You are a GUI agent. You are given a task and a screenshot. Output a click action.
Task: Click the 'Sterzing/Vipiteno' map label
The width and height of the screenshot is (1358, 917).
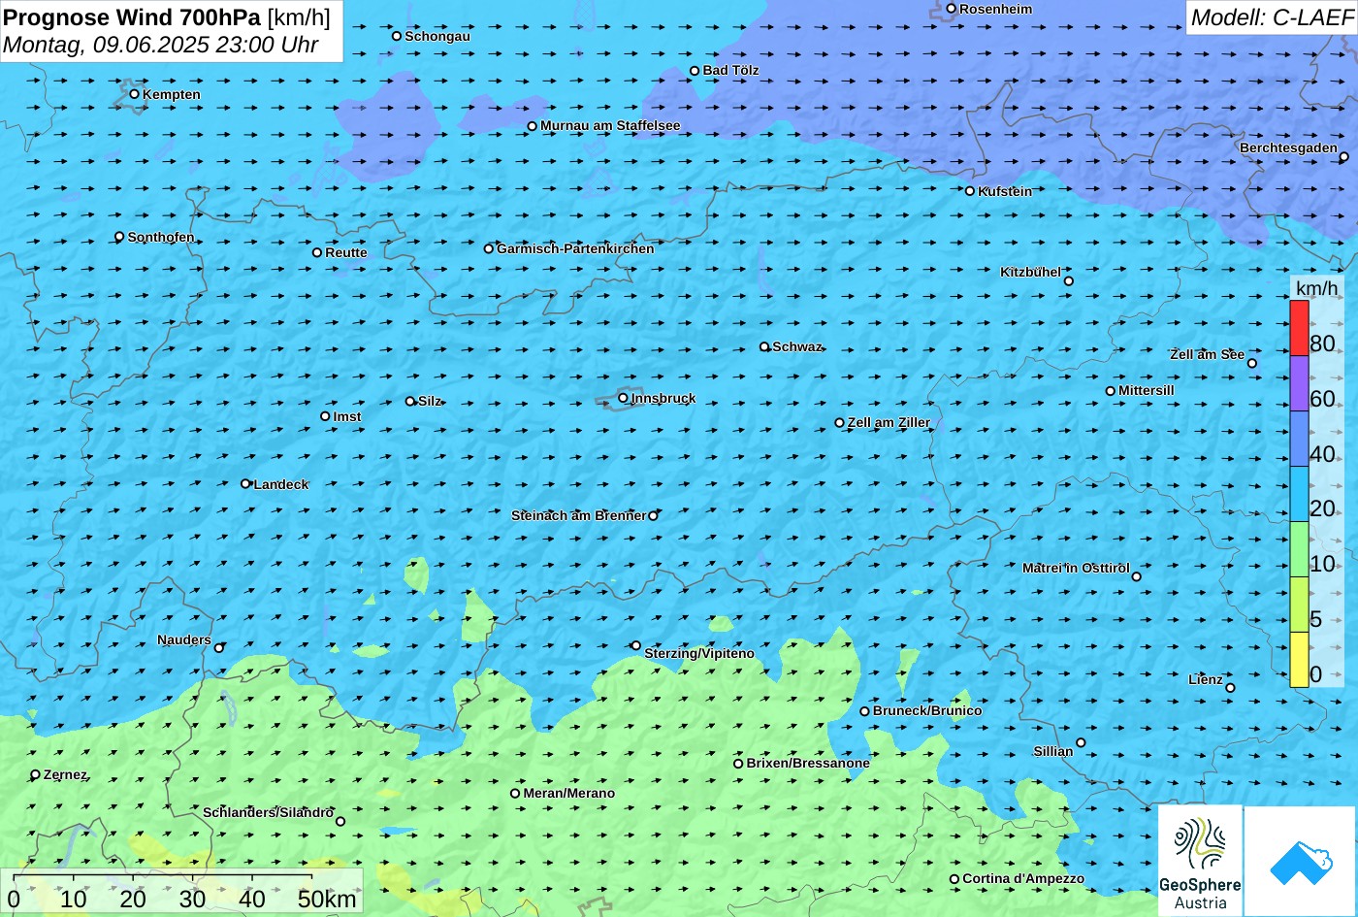[x=699, y=653]
